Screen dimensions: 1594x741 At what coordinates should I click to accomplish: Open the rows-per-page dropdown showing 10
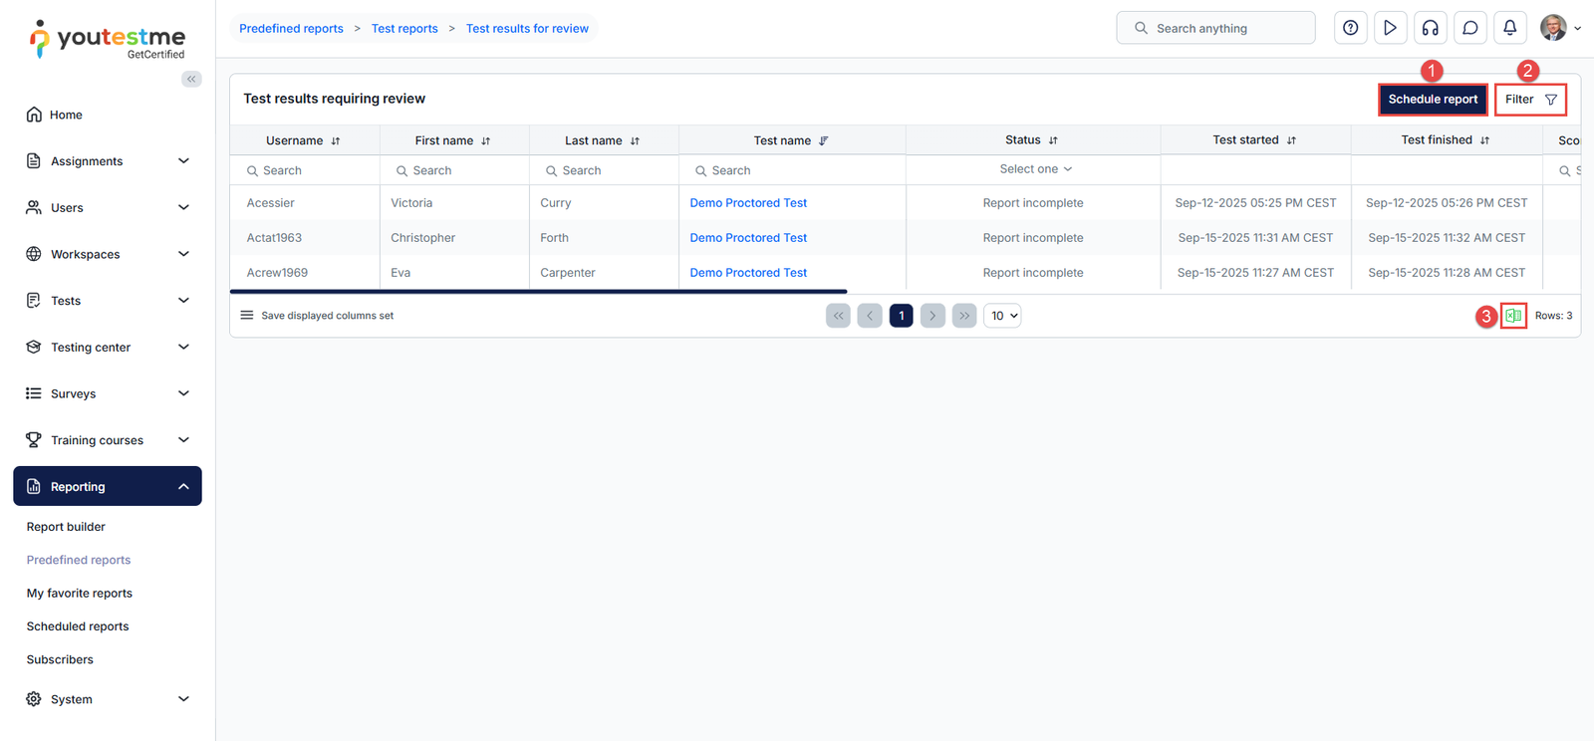[1002, 316]
